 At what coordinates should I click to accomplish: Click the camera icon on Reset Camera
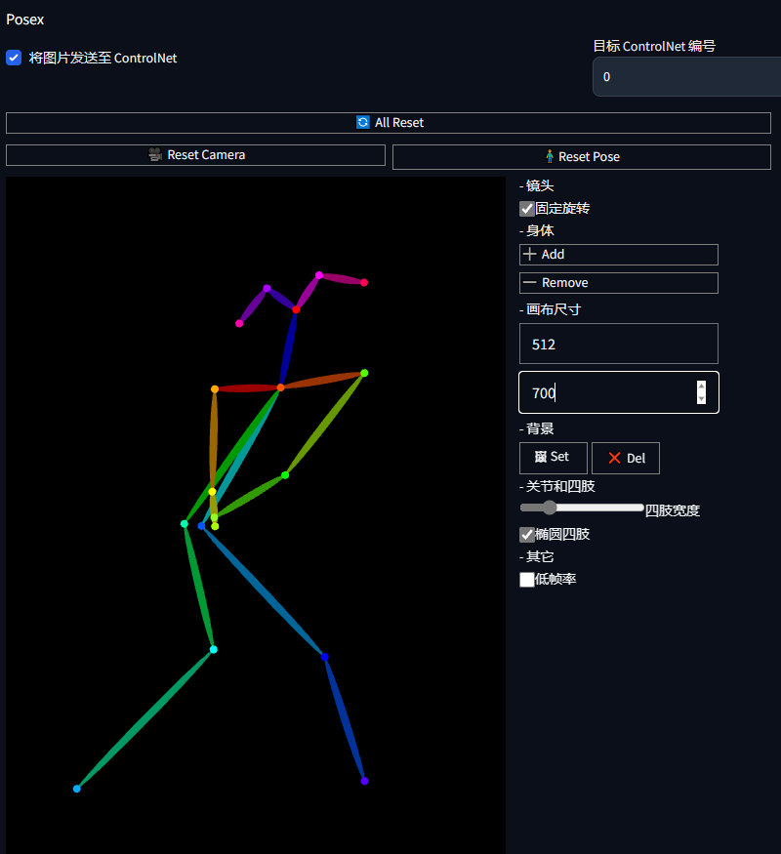[x=155, y=155]
